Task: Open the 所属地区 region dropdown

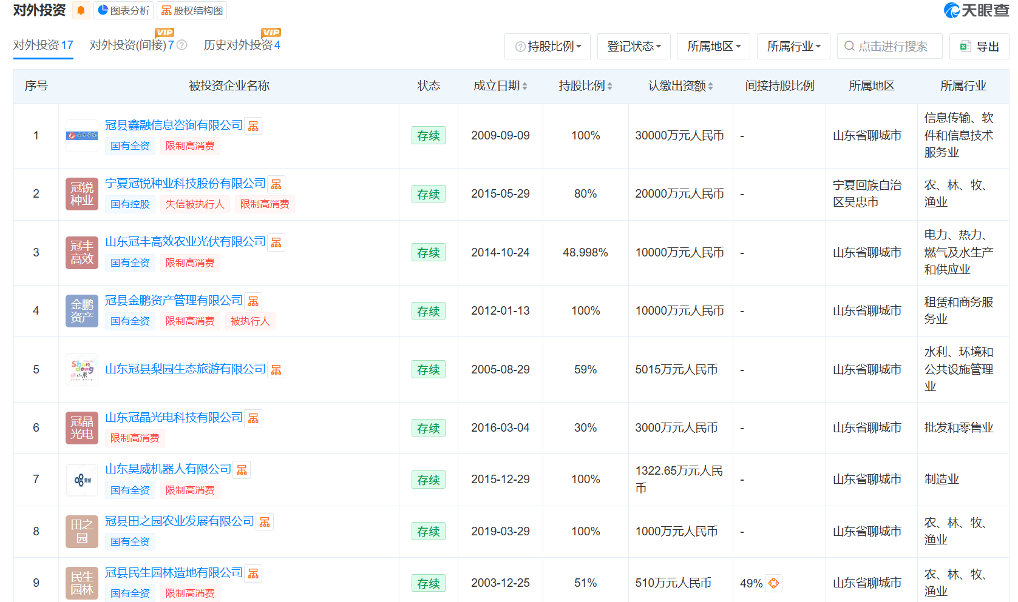Action: [x=713, y=46]
